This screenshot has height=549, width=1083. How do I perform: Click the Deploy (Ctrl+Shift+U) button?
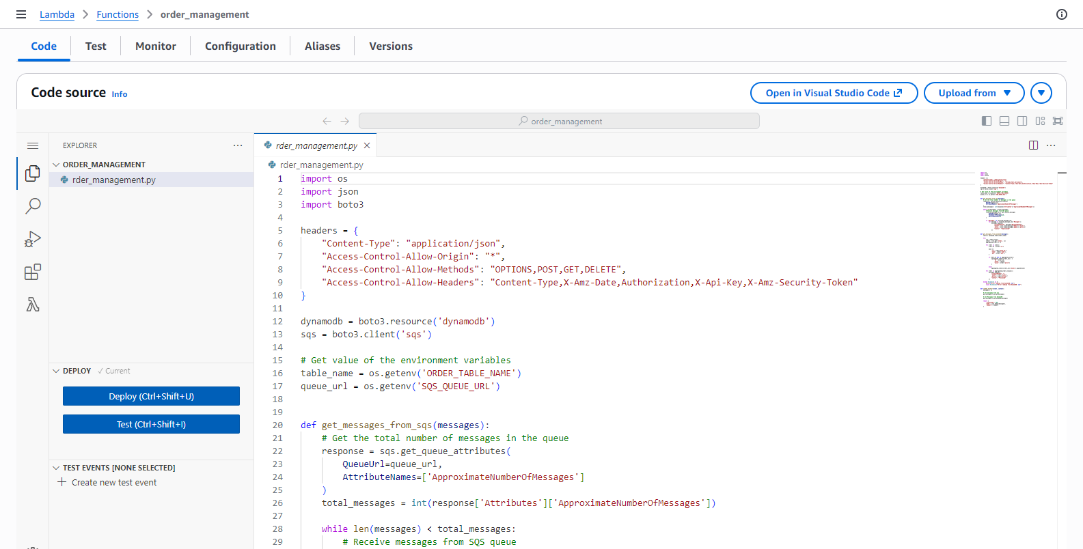[151, 396]
